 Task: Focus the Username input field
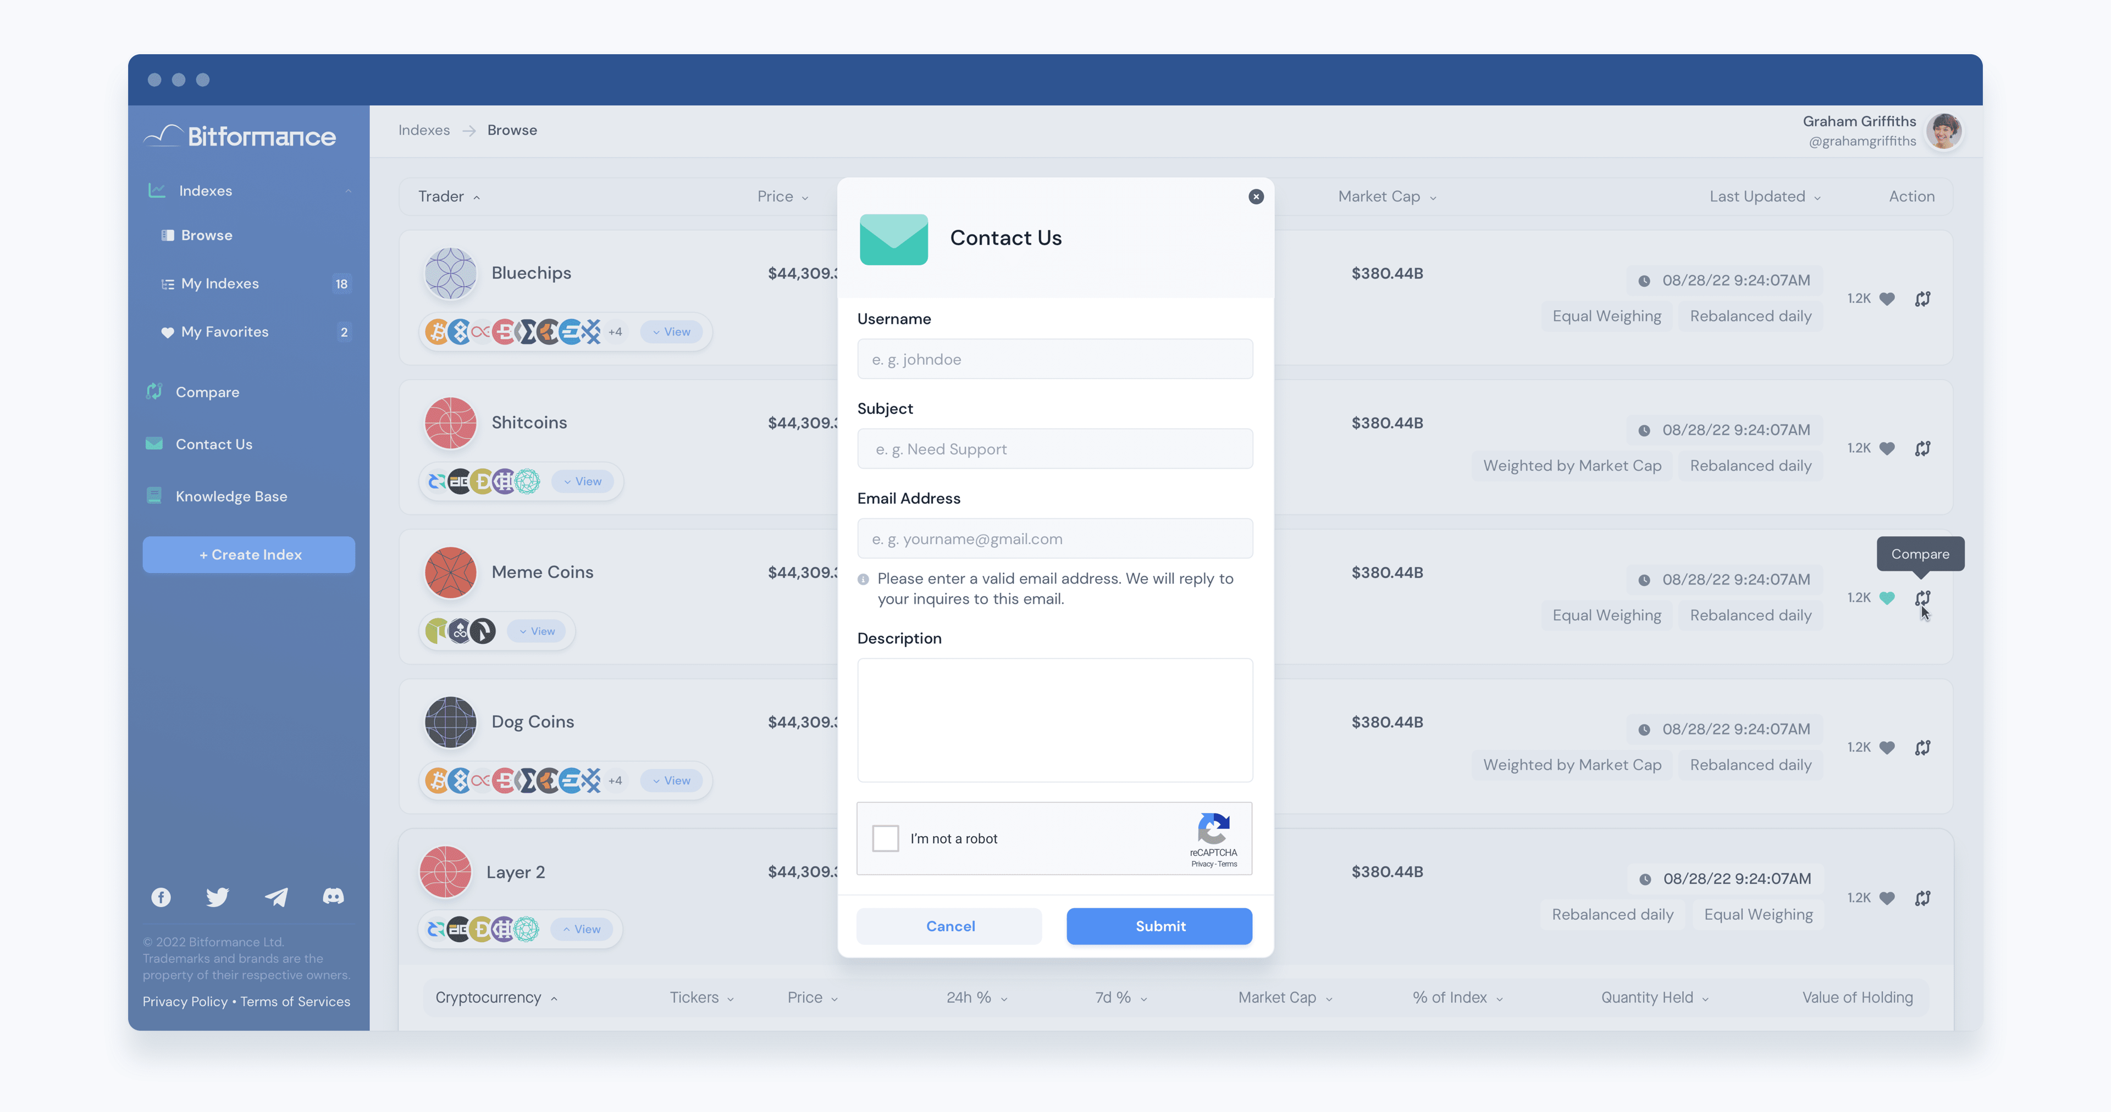[1055, 359]
